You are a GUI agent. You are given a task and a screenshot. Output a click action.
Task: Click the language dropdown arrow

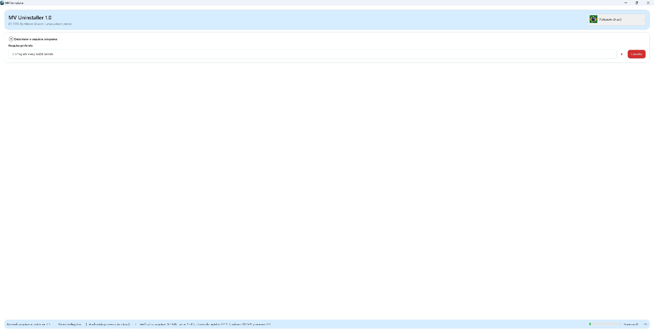coord(643,20)
